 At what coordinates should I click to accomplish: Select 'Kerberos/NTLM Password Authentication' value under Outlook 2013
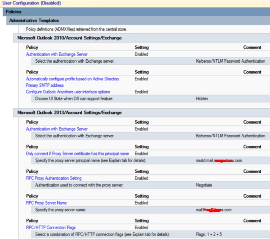tap(231, 136)
